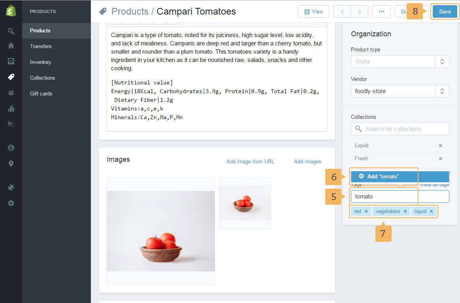Open Orders checkbox icon in sidebar

pos(11,61)
